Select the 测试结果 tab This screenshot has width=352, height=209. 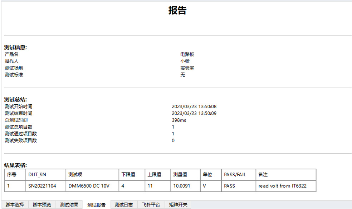(69, 205)
